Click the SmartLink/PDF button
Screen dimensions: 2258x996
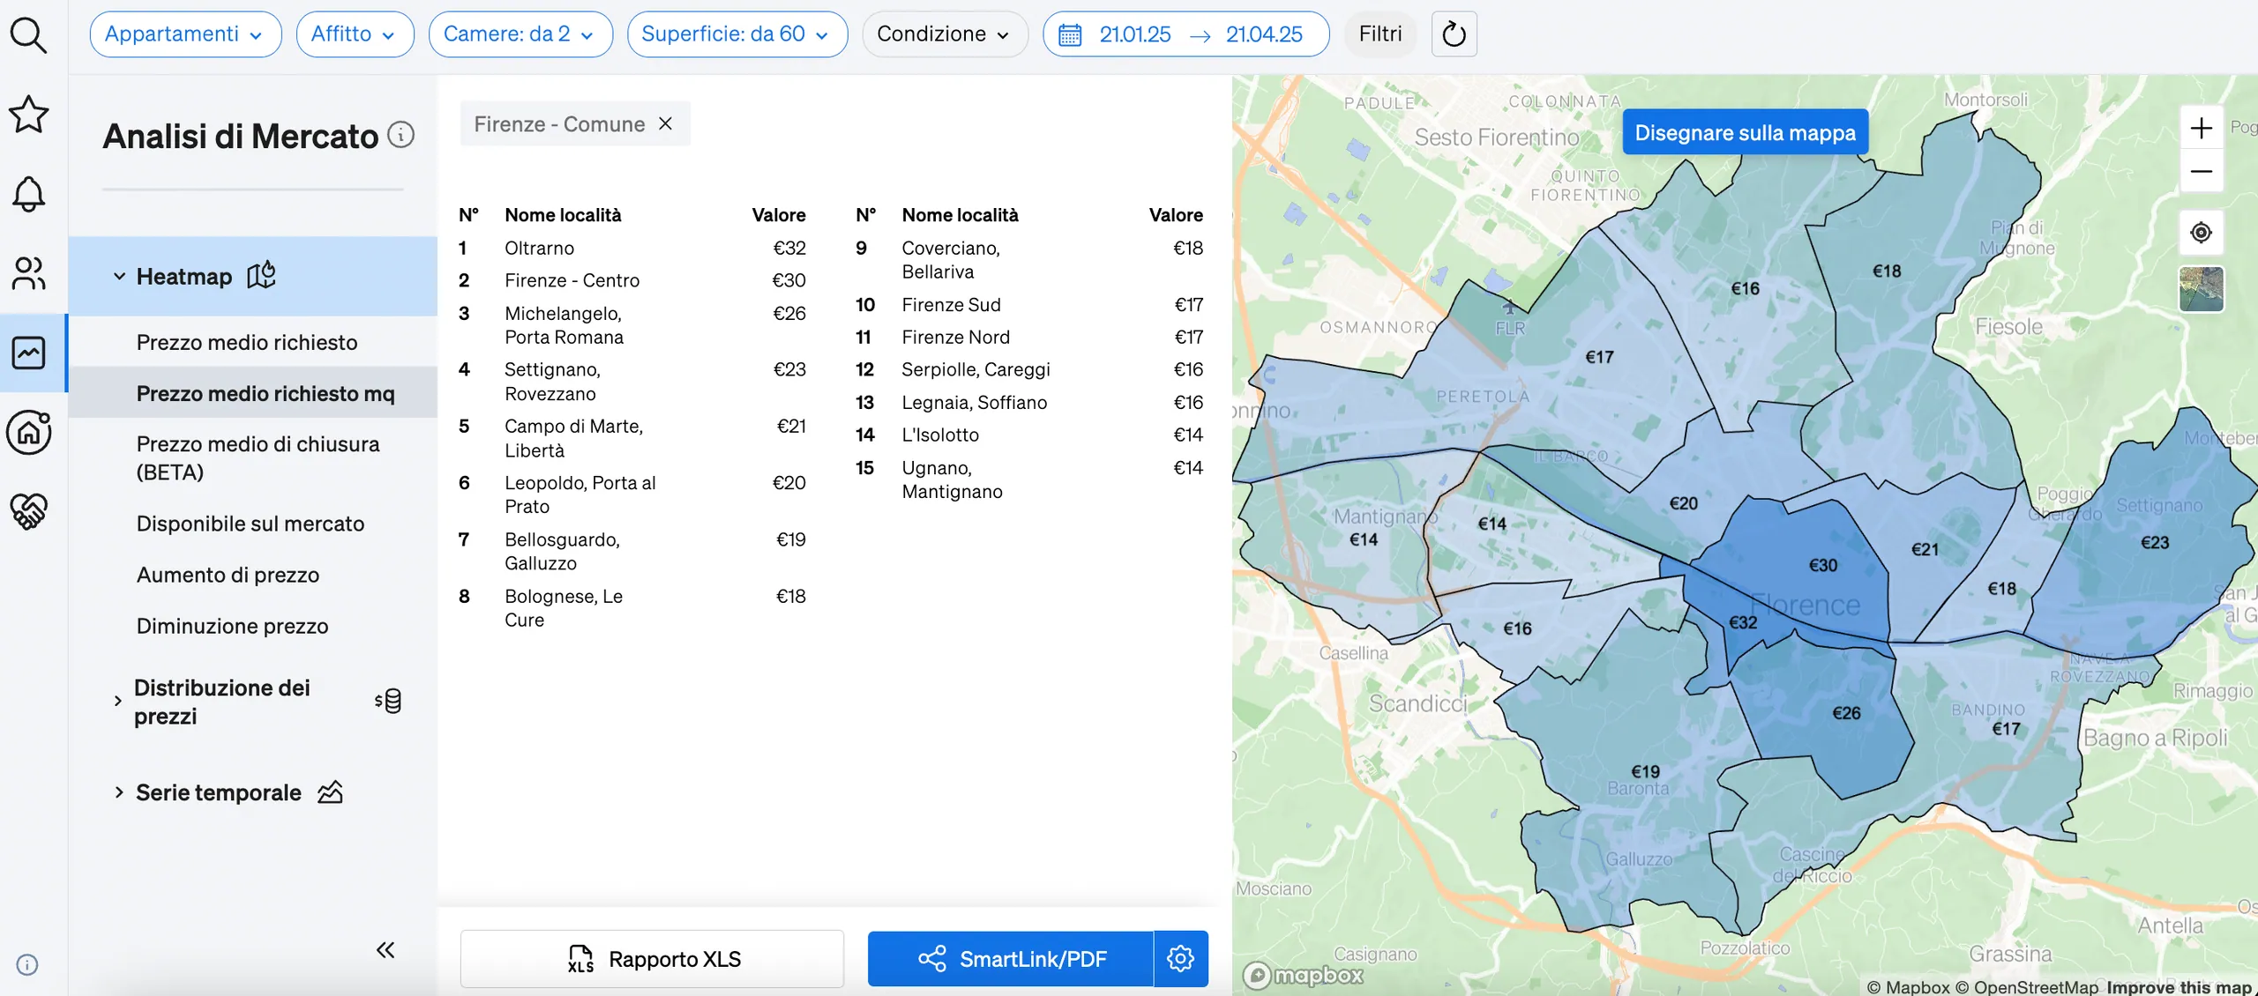click(1011, 958)
